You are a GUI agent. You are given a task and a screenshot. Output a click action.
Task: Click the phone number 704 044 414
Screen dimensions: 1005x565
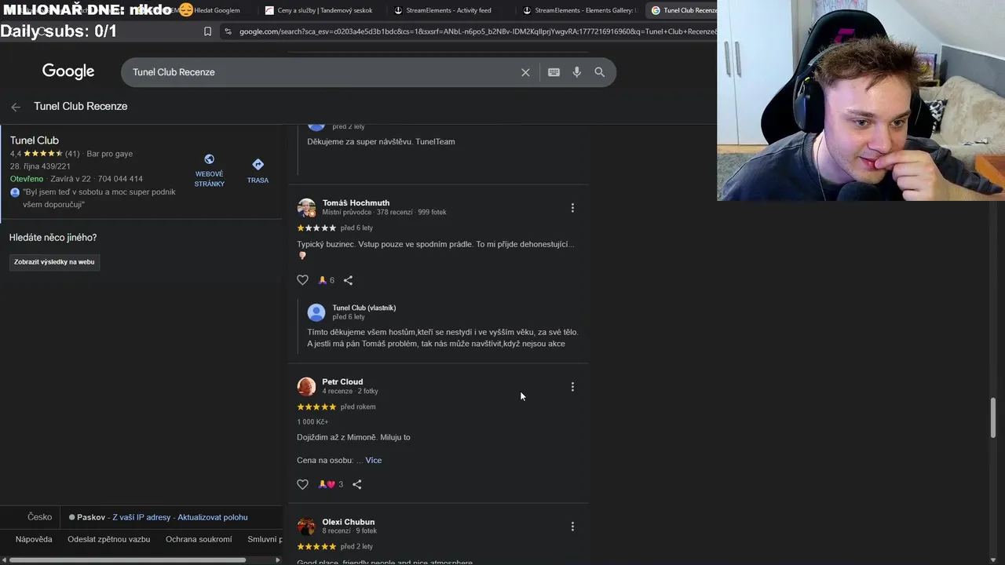point(120,179)
